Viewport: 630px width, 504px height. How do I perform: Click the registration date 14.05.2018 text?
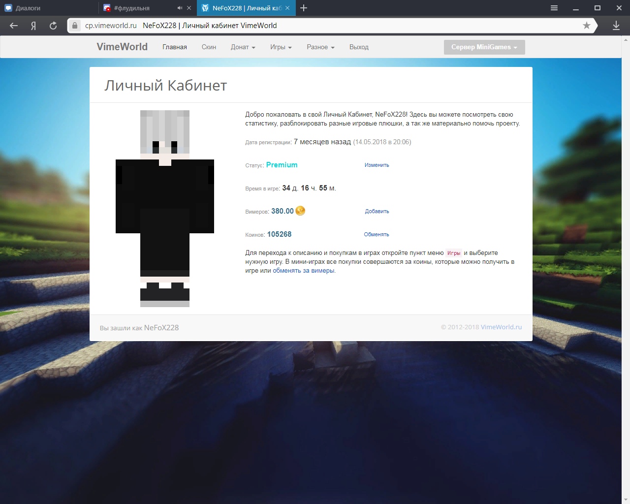(382, 142)
